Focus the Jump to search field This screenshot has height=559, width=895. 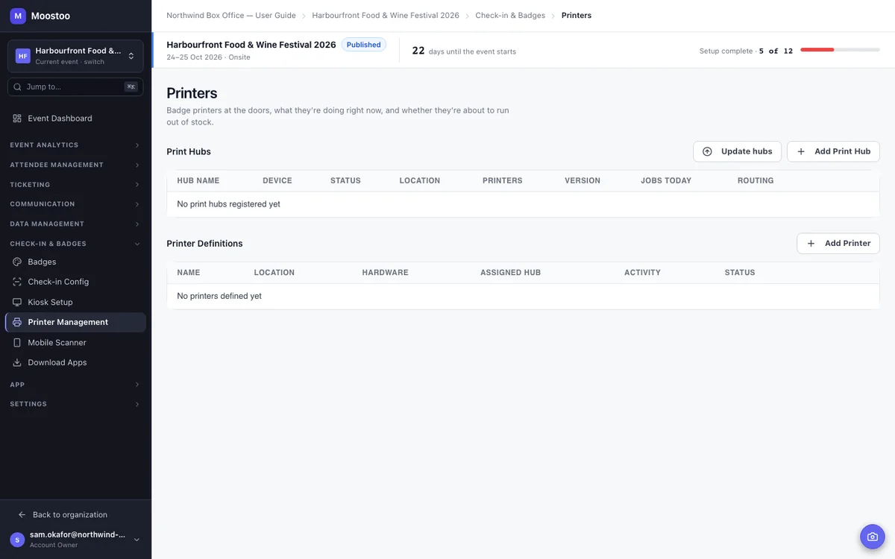tap(75, 87)
